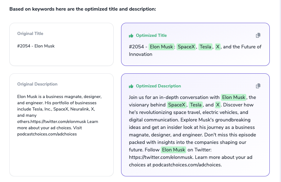Image resolution: width=281 pixels, height=182 pixels.
Task: Click 'SpaceX' keyword in optimized description
Action: tap(177, 105)
